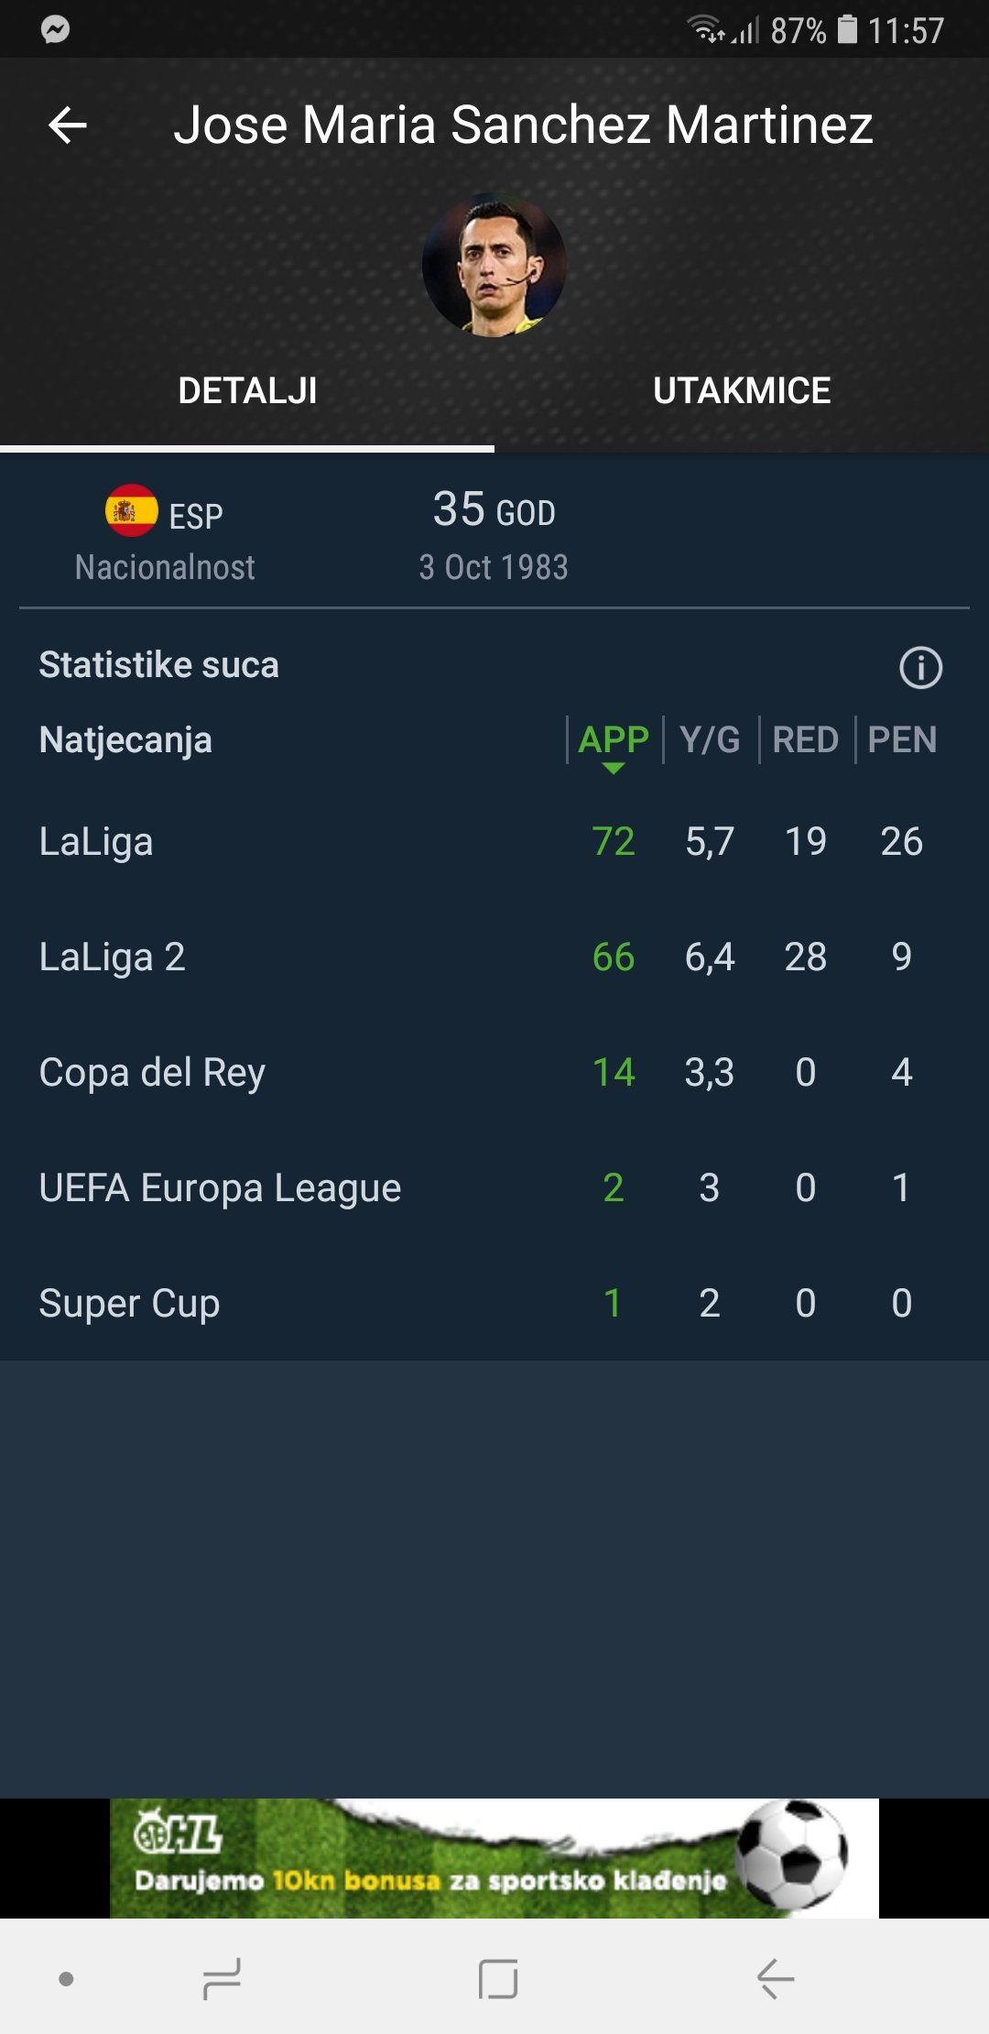Sort statistics by PEN column
This screenshot has height=2034, width=989.
902,740
